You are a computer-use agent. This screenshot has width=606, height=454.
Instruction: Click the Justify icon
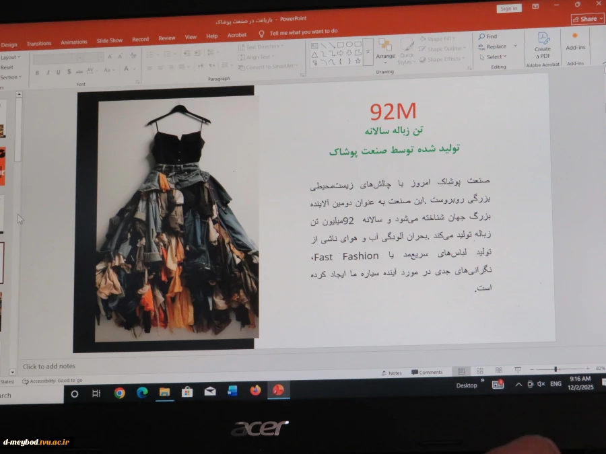182,67
